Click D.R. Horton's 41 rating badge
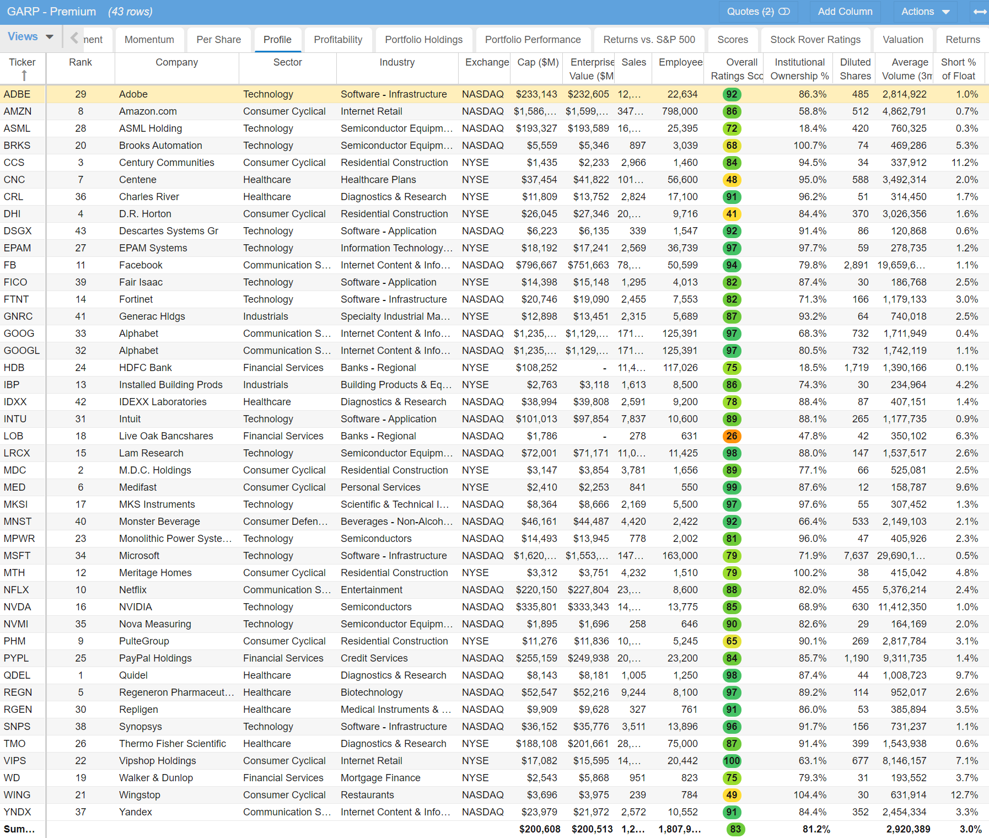The image size is (989, 838). click(732, 214)
